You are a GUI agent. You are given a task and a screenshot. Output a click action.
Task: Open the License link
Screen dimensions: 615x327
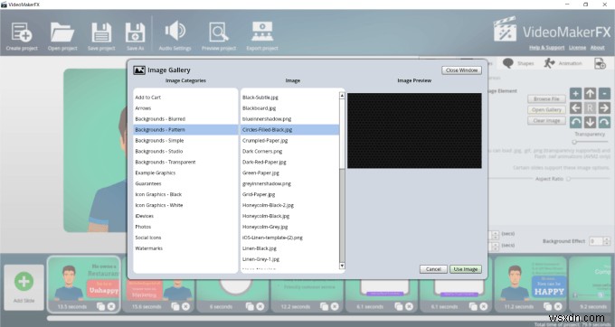(x=577, y=48)
